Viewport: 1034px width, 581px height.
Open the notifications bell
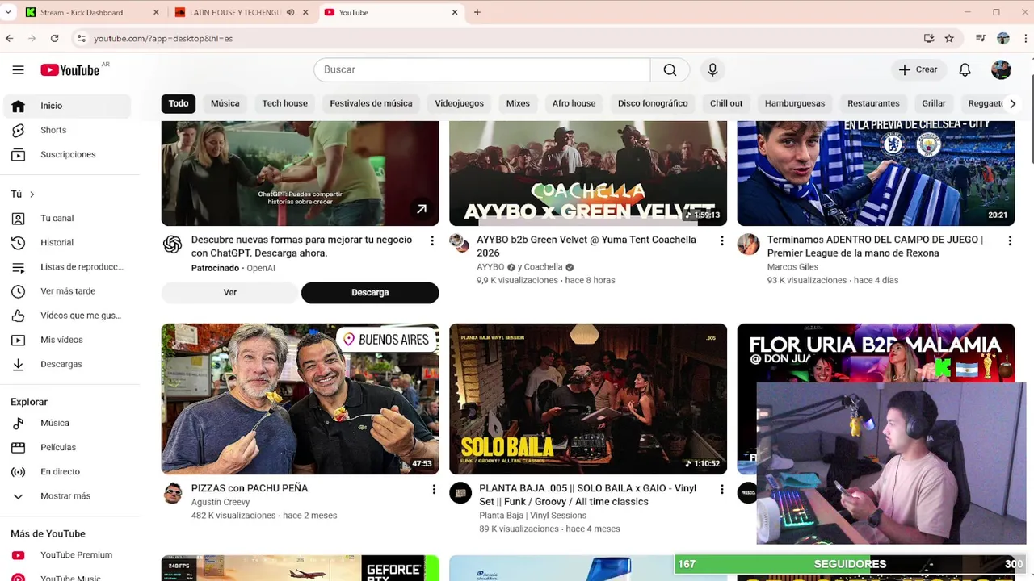click(x=965, y=70)
